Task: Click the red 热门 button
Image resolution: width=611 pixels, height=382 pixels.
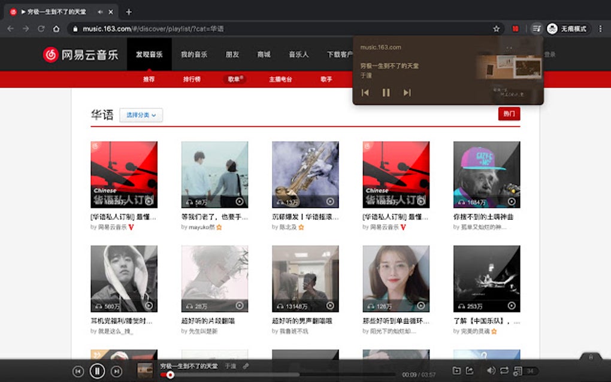Action: 509,114
